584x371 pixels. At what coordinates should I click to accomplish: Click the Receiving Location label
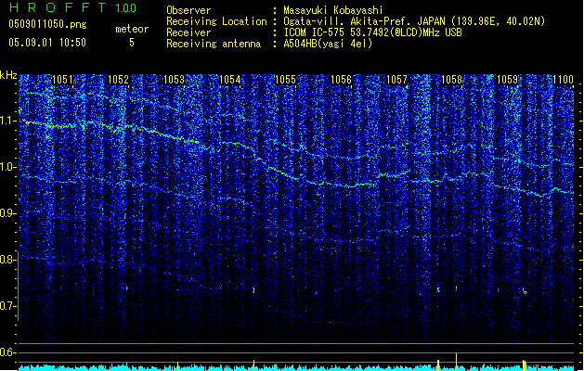(216, 21)
